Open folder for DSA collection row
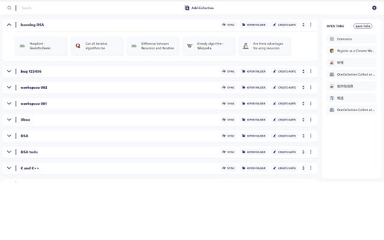Screen dimensions: 384x240 point(254,136)
